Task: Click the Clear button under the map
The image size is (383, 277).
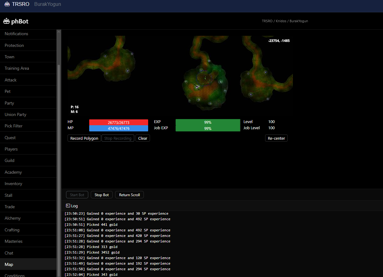Action: pyautogui.click(x=143, y=138)
